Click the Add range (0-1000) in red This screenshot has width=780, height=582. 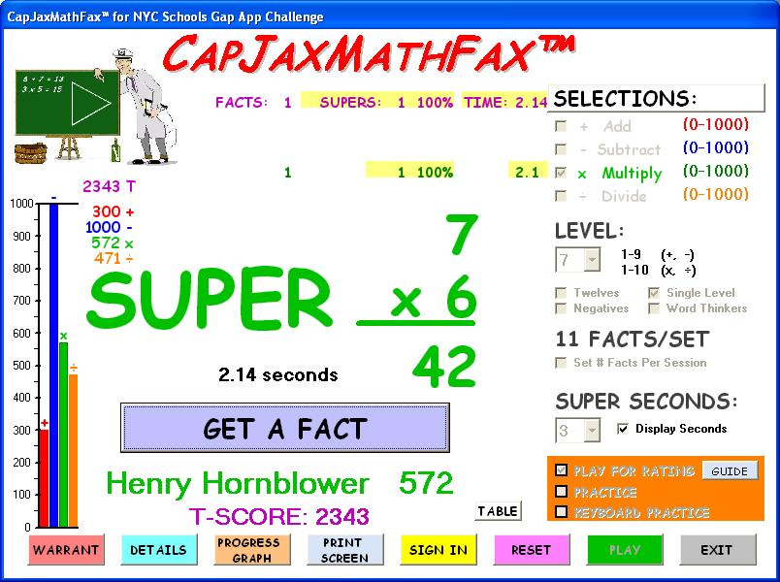tap(716, 124)
